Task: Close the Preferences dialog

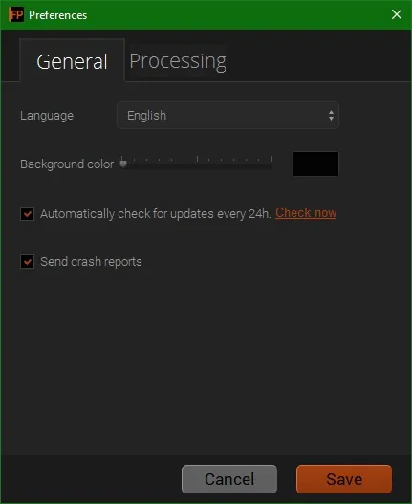Action: (x=397, y=14)
